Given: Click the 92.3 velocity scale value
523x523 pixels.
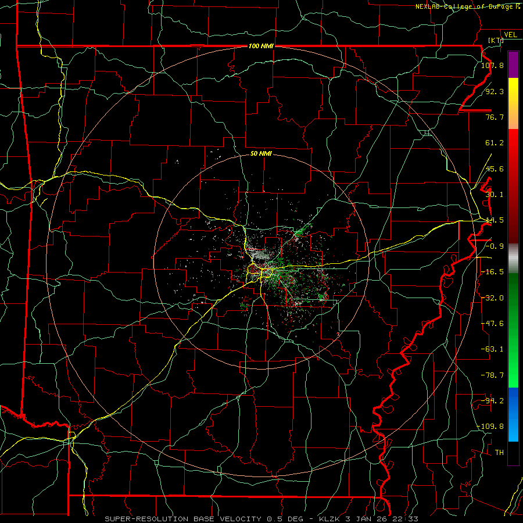Looking at the screenshot, I should pos(495,91).
